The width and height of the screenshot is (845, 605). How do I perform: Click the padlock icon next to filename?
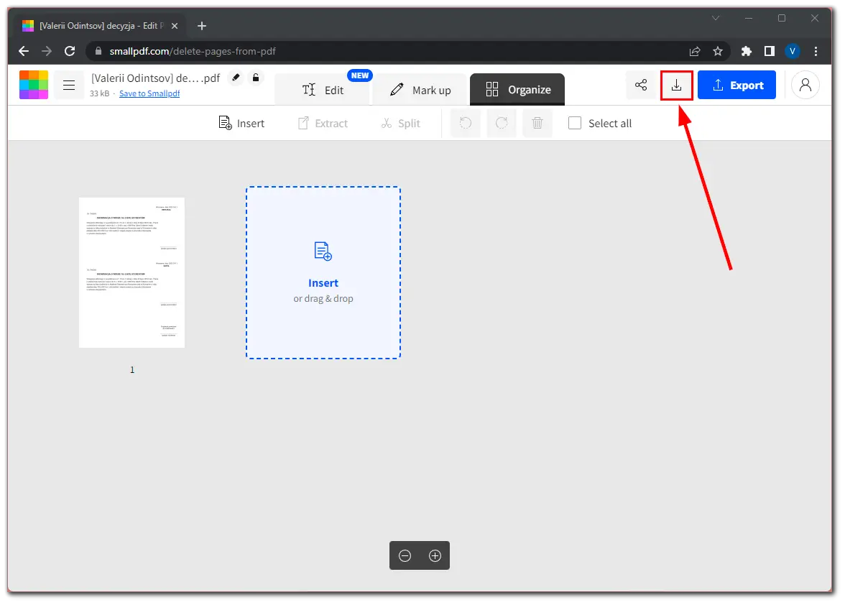click(x=255, y=78)
